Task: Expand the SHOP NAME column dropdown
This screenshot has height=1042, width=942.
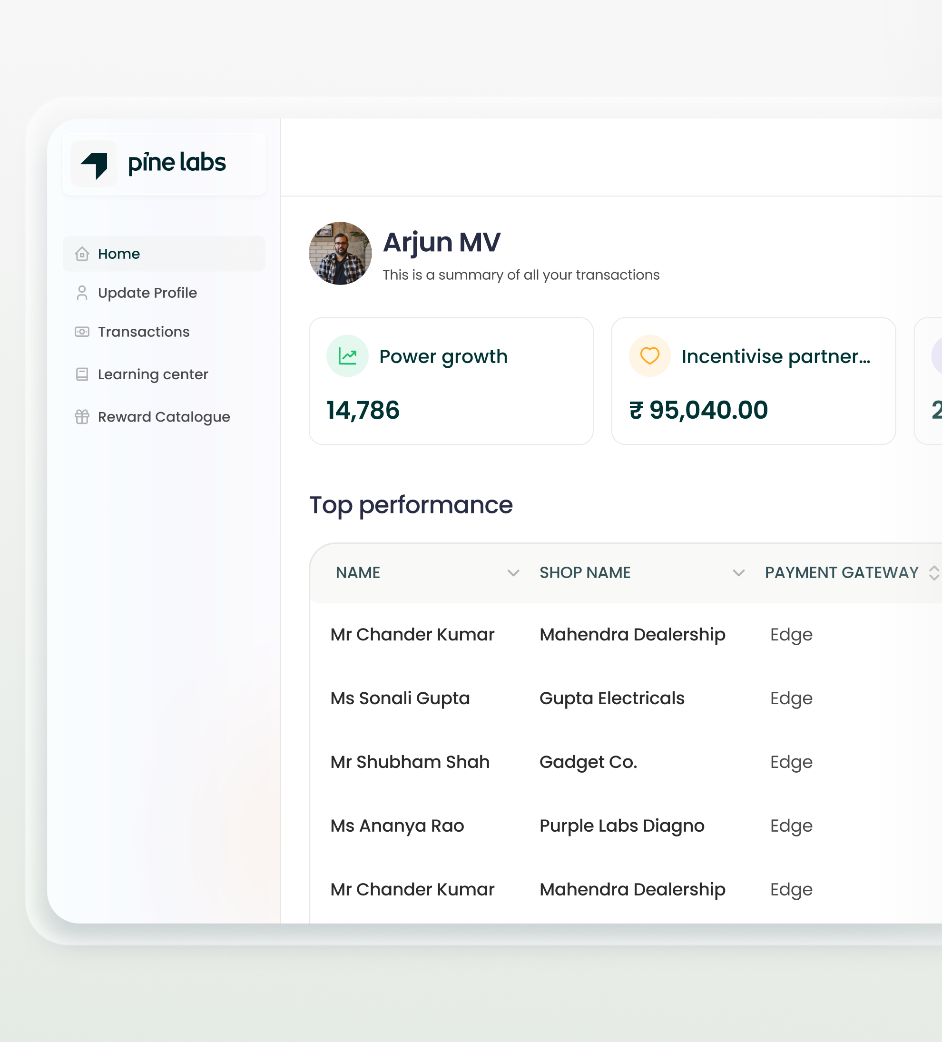Action: [738, 573]
